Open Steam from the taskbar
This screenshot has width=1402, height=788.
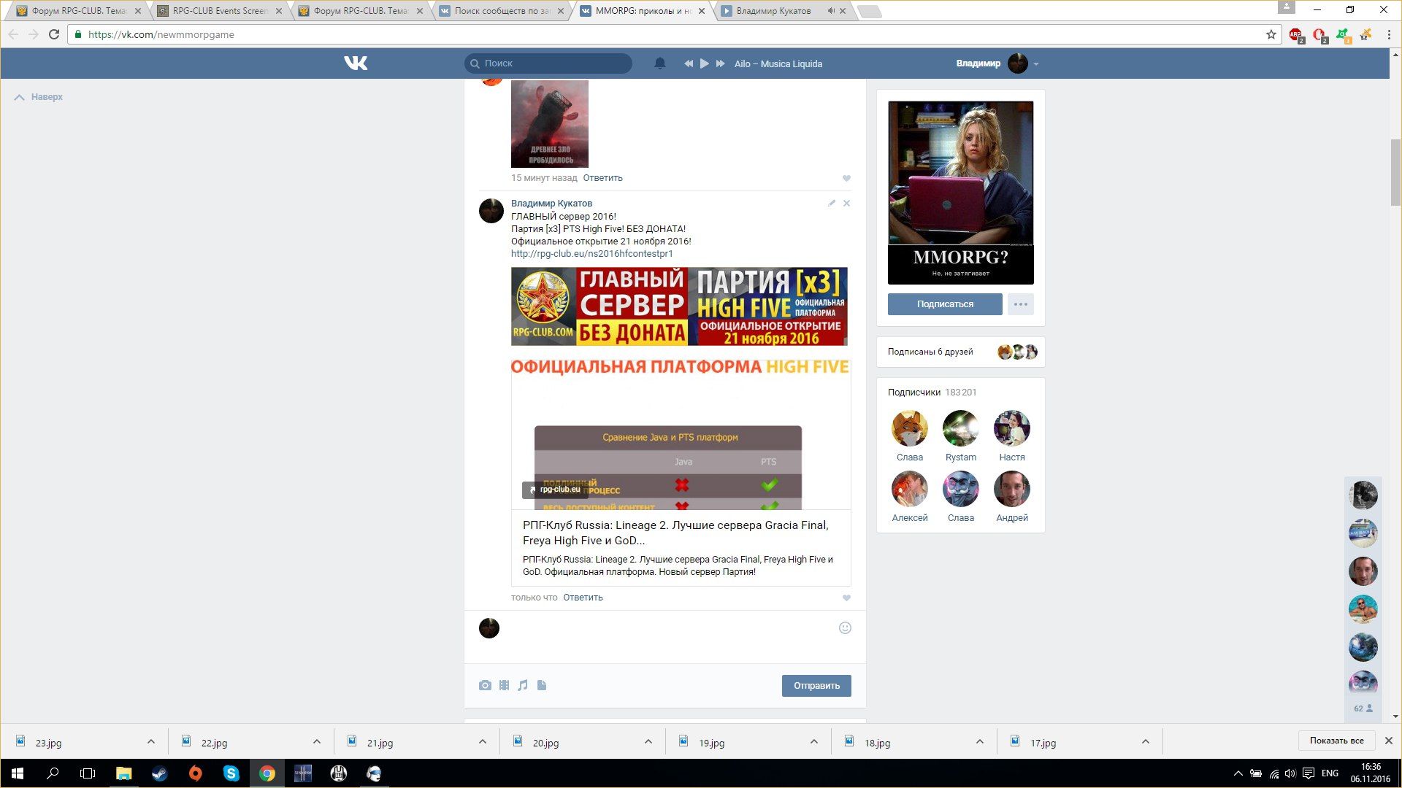click(159, 773)
